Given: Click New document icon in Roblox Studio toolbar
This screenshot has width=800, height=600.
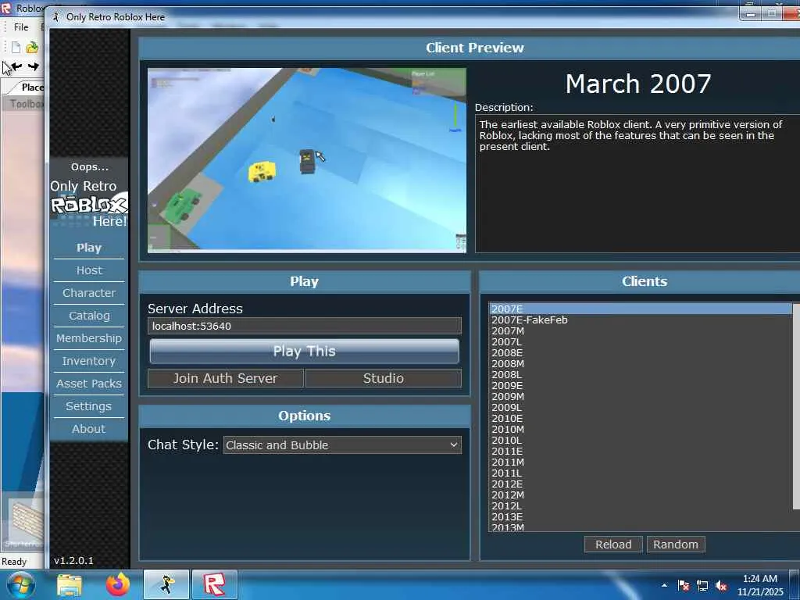Looking at the screenshot, I should pos(16,48).
